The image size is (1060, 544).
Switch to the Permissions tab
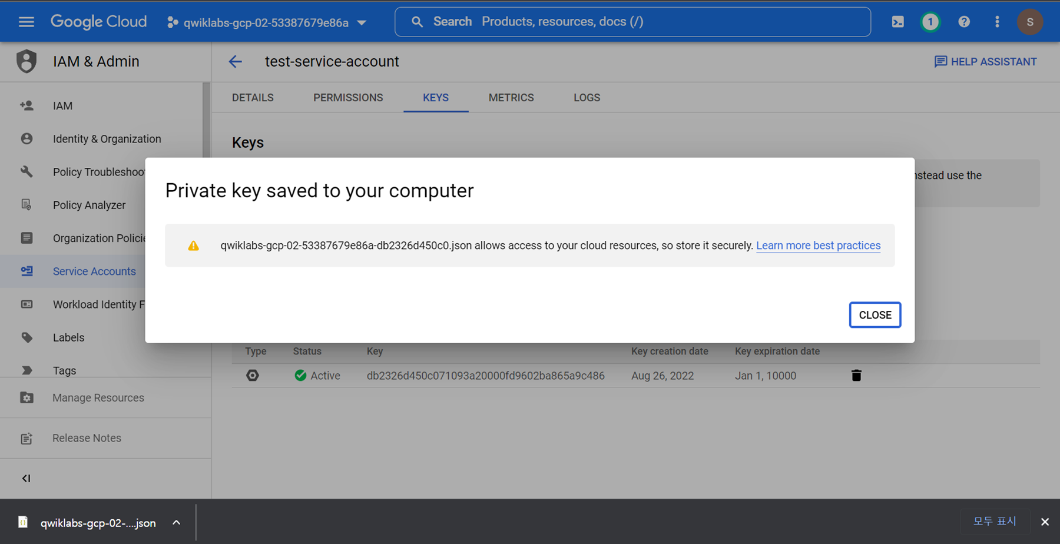(x=348, y=98)
